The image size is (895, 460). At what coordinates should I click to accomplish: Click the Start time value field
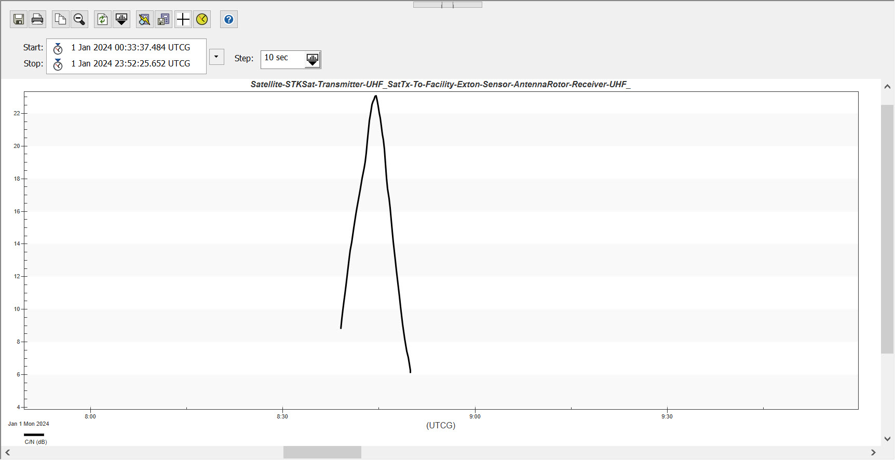131,48
